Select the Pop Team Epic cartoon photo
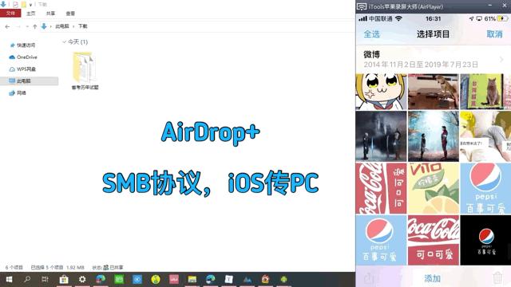Screen dimensions: 511x287 (x=382, y=92)
